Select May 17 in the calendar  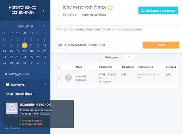pos(24,51)
